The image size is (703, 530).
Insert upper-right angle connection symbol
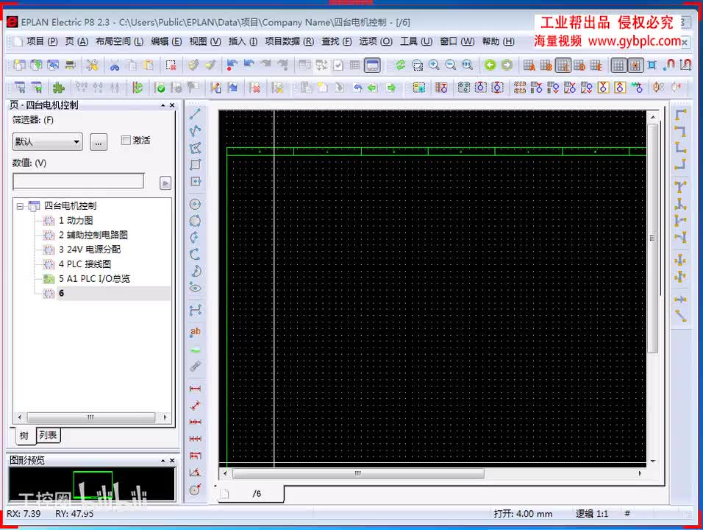click(x=681, y=131)
